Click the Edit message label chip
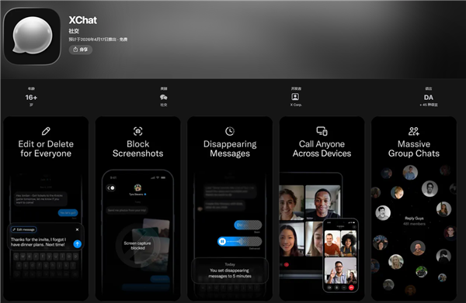466x303 pixels. click(24, 229)
